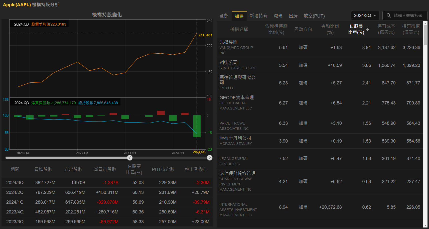Screen dimensions: 429x229
Task: Switch to the 全部 tab
Action: pyautogui.click(x=224, y=16)
